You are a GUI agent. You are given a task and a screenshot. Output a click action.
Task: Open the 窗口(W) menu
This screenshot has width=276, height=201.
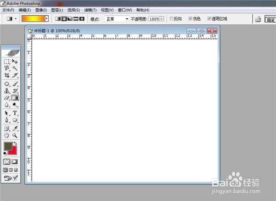125,10
